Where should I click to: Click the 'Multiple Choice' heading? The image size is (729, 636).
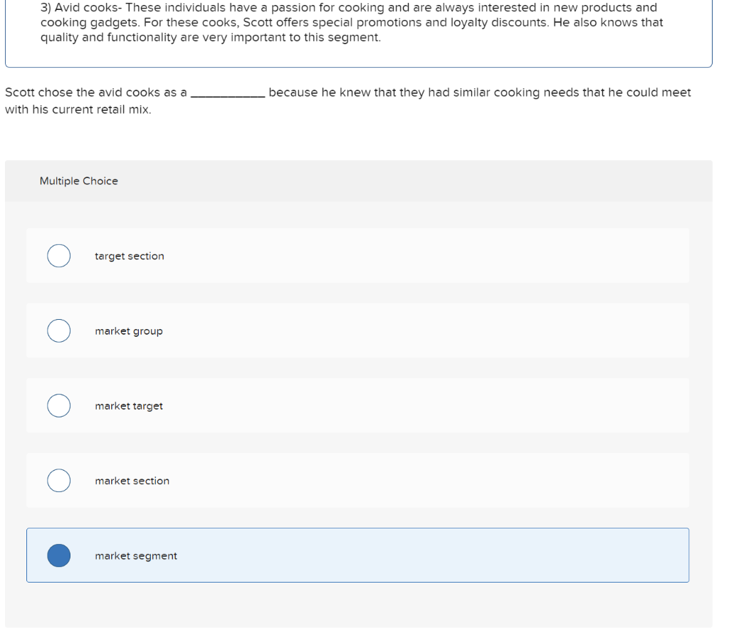[78, 181]
